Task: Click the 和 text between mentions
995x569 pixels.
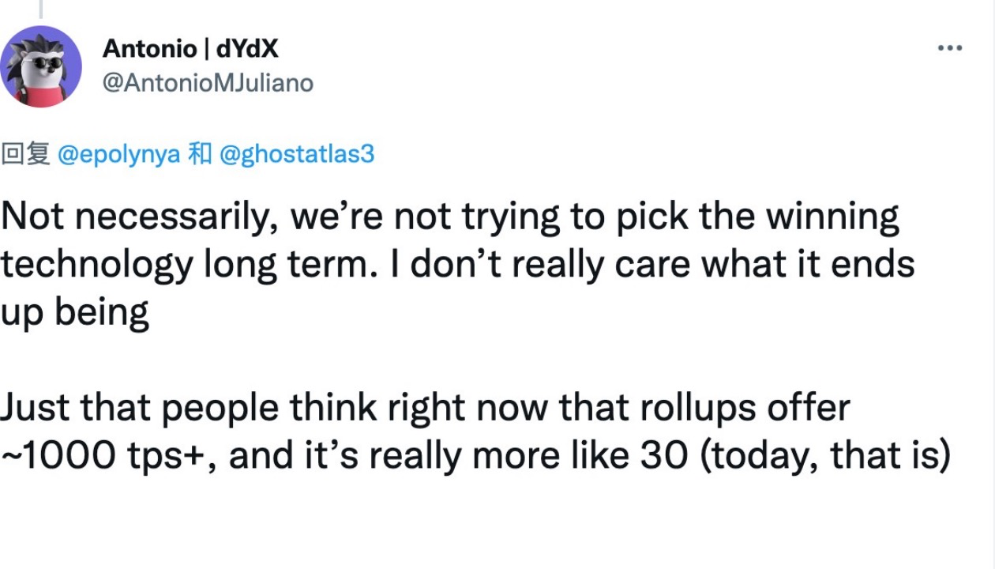Action: (198, 154)
